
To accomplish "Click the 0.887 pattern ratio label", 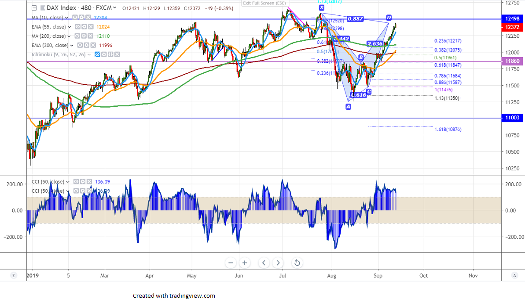I will 355,19.
